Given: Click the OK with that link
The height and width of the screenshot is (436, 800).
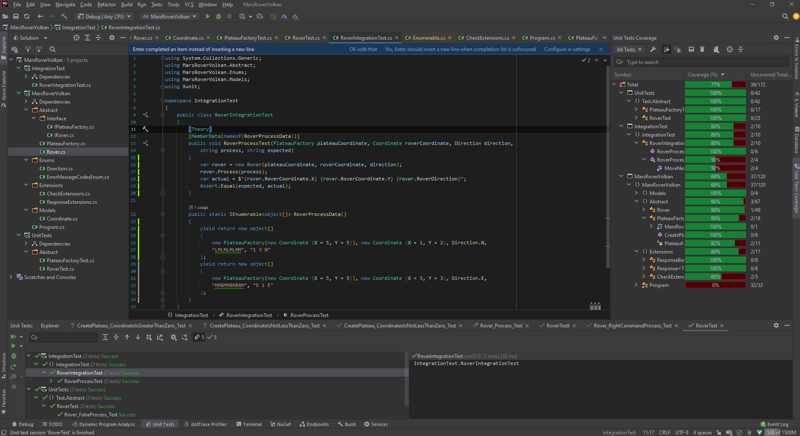Looking at the screenshot, I should click(363, 49).
